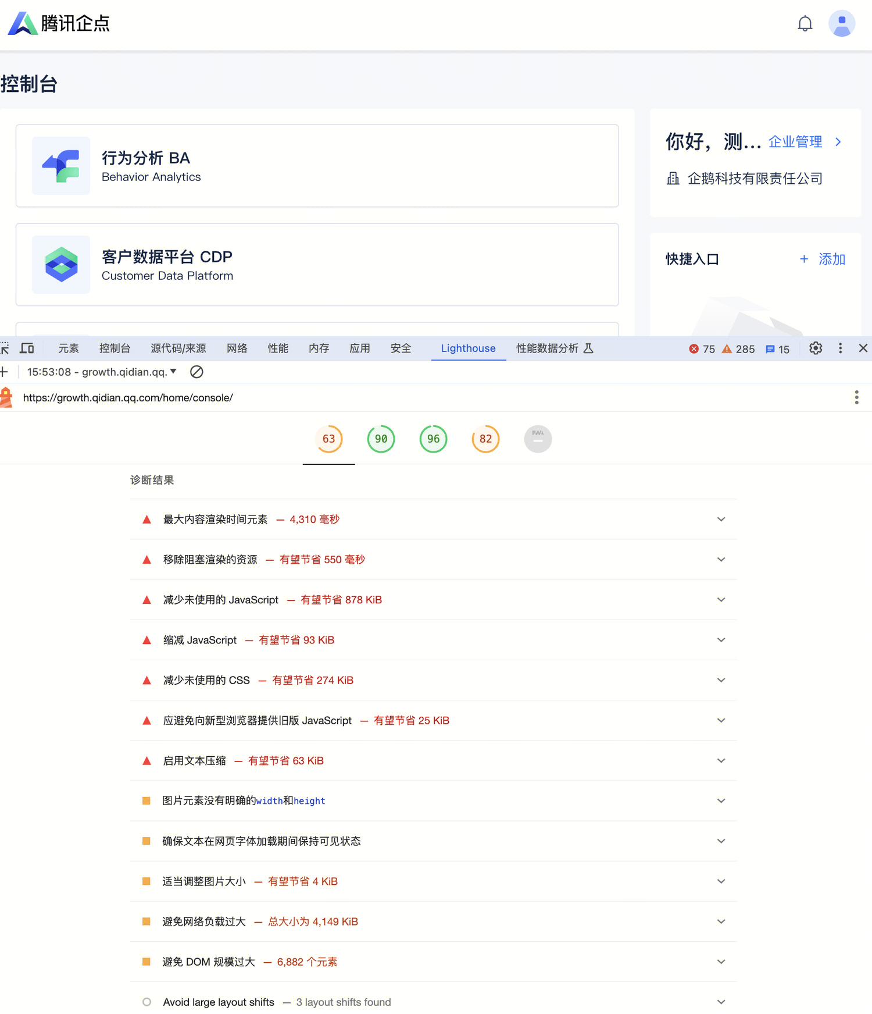The image size is (872, 1014).
Task: Click the performance score gauge 63
Action: 329,439
